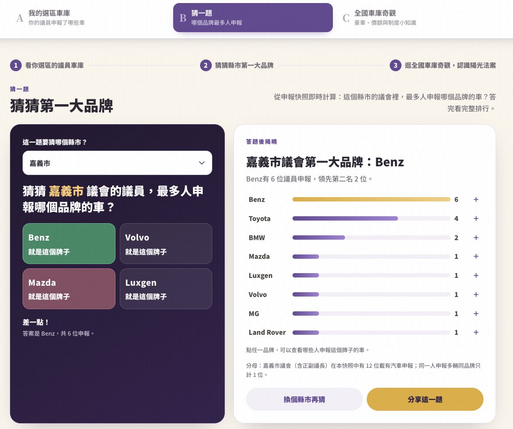
Task: Expand the Toyota row plus icon
Action: pyautogui.click(x=476, y=218)
